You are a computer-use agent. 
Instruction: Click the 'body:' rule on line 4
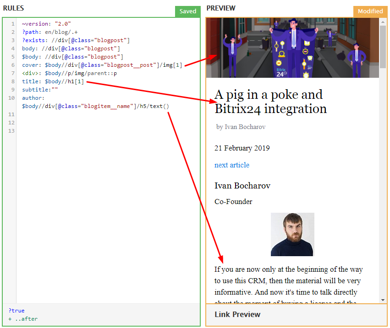tap(71, 48)
